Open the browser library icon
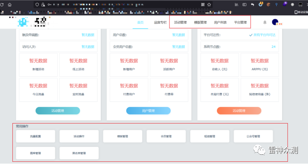The width and height of the screenshot is (308, 164). click(x=237, y=4)
